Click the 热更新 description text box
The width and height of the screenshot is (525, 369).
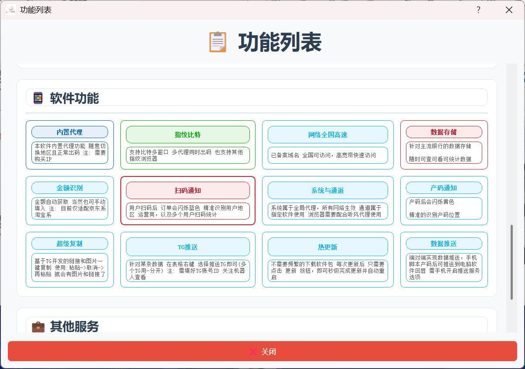(x=327, y=271)
